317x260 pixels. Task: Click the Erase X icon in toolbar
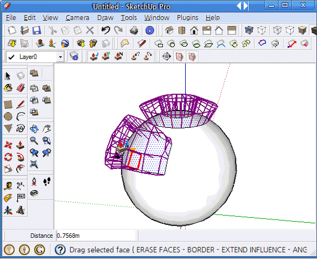coord(90,31)
